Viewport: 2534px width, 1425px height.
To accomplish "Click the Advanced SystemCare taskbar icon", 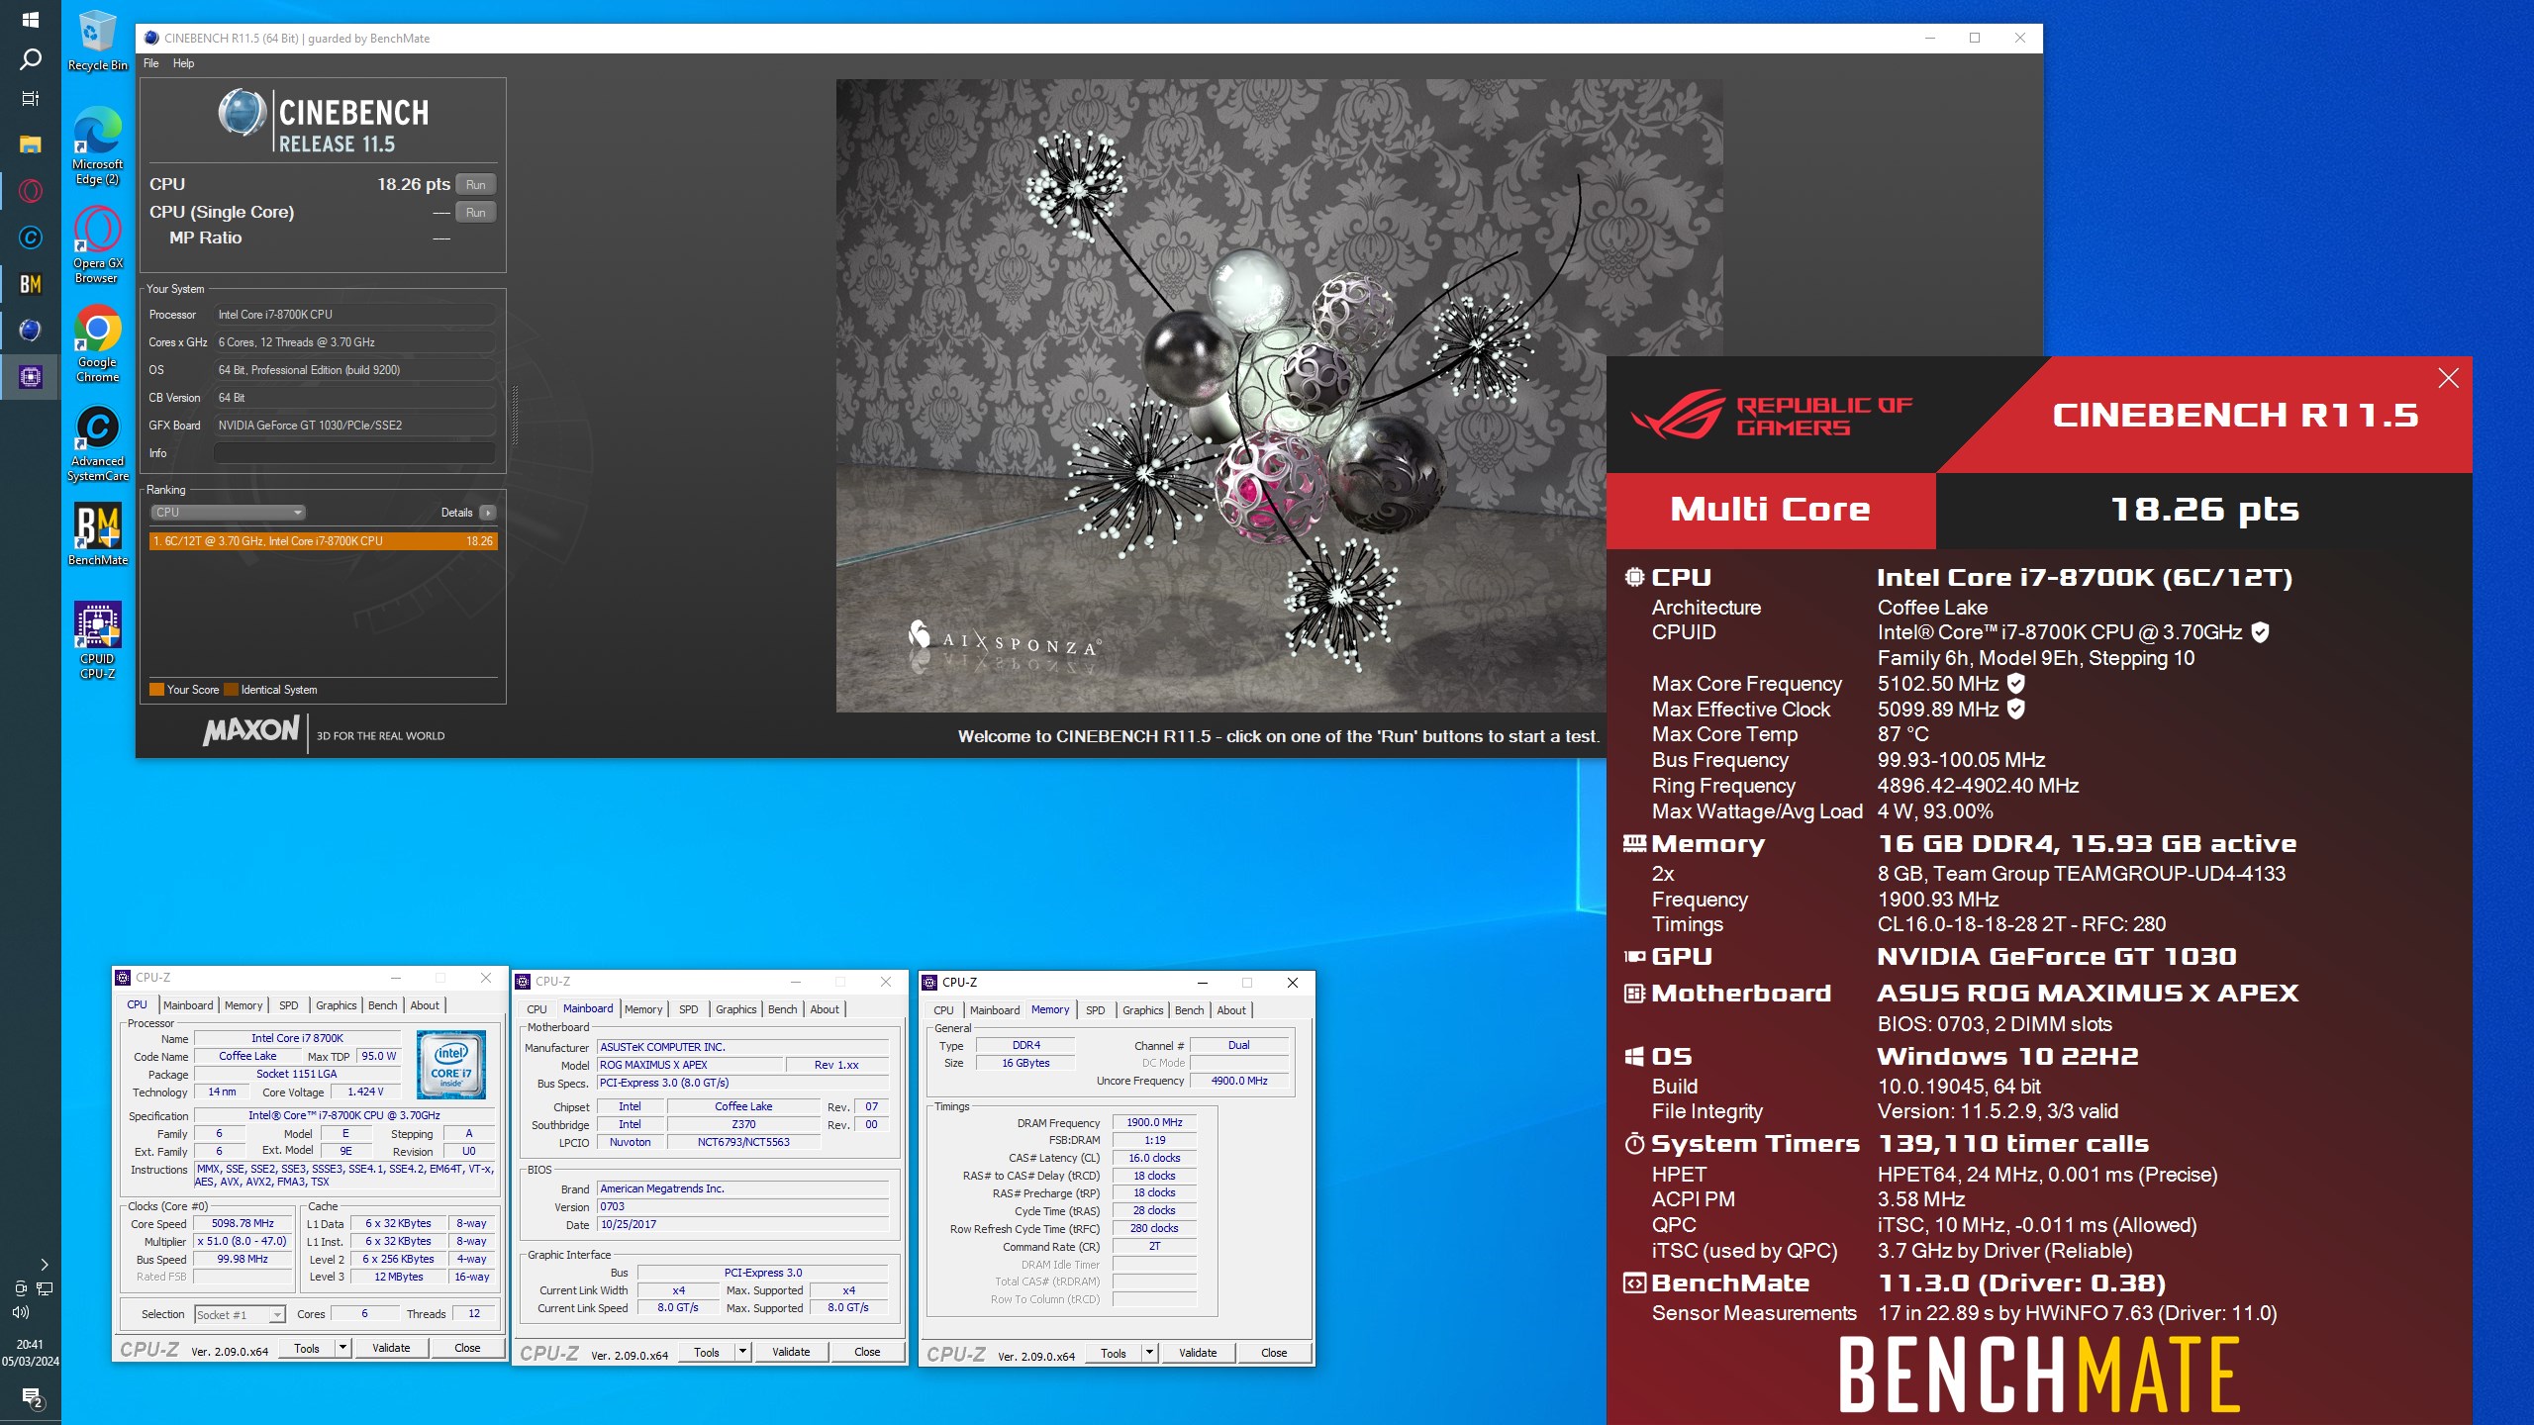I will (30, 237).
